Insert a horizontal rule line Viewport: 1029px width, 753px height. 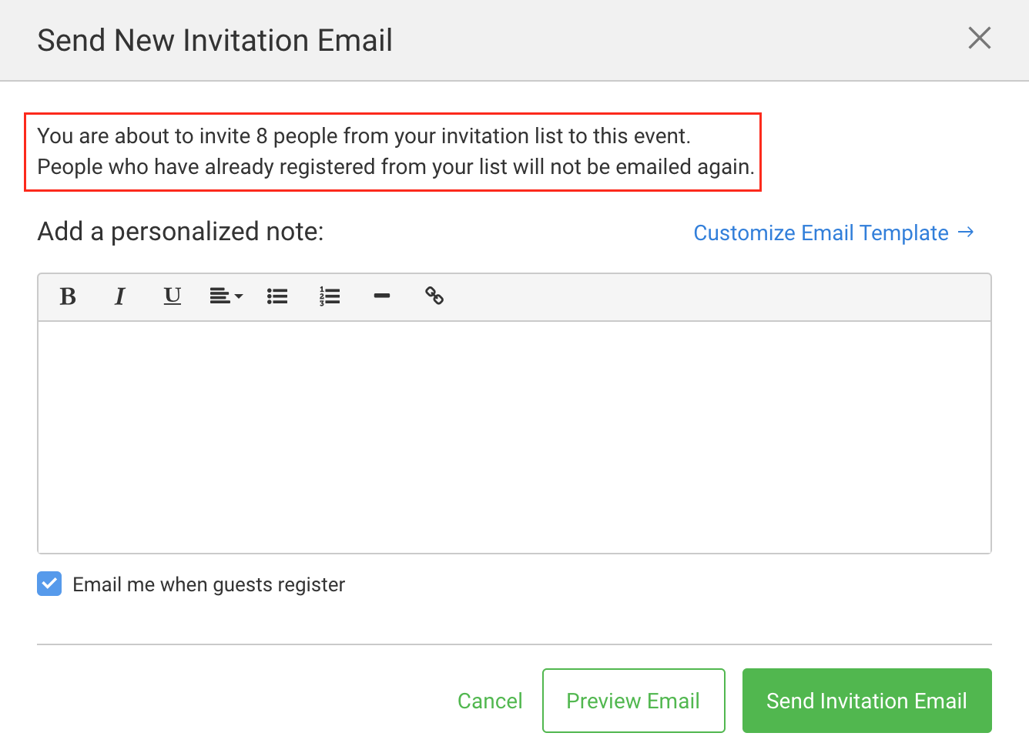pos(382,296)
